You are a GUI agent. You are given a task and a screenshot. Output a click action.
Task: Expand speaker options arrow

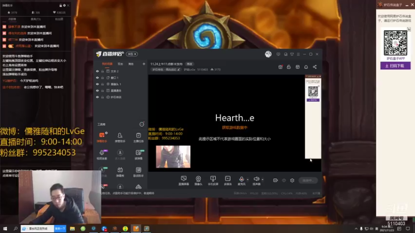tap(262, 180)
